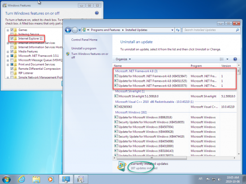Click icon of Security Update KB4474419
Viewport: 246px width, 184px height.
click(x=116, y=136)
